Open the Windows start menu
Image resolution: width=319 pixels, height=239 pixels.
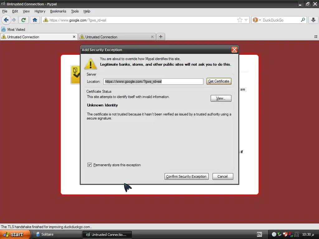tap(15, 234)
